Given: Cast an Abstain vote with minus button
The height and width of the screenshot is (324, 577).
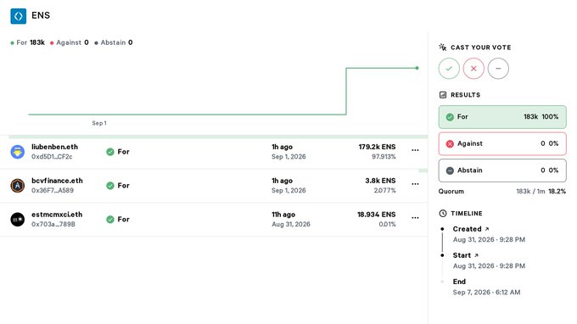Looking at the screenshot, I should coord(498,69).
